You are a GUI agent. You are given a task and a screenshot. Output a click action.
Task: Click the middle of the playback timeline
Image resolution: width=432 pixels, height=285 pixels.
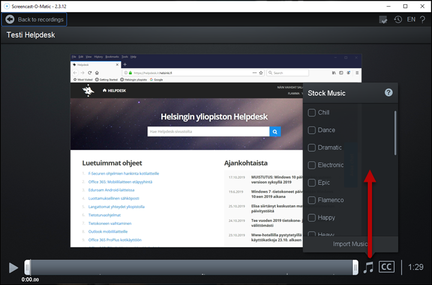click(191, 268)
